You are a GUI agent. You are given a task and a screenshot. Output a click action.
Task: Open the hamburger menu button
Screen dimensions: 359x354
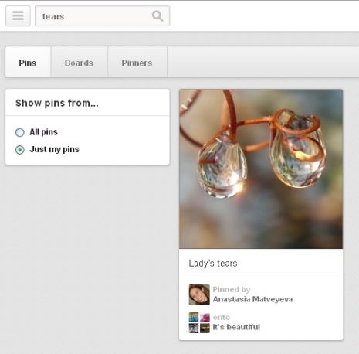18,16
